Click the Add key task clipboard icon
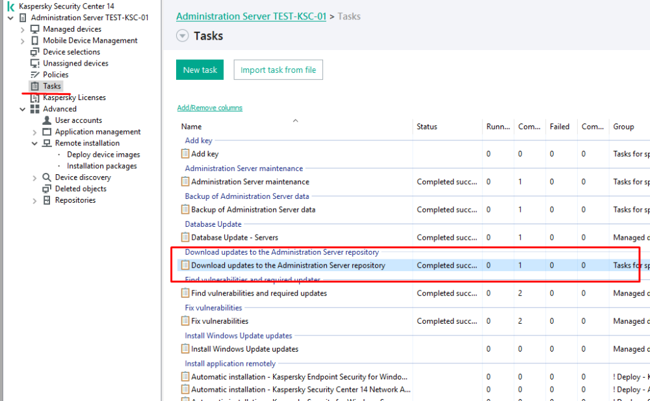 [185, 154]
